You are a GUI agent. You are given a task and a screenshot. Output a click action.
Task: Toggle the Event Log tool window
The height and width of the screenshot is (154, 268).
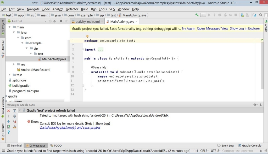tap(225, 145)
